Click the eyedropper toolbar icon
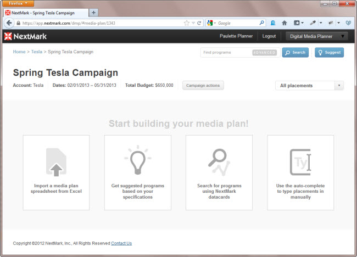The height and width of the screenshot is (257, 357). (x=313, y=23)
